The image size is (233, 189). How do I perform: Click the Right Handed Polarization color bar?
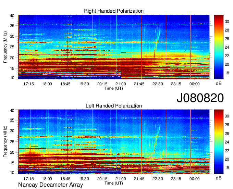(219, 47)
